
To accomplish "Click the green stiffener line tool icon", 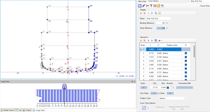I will pyautogui.click(x=147, y=6).
